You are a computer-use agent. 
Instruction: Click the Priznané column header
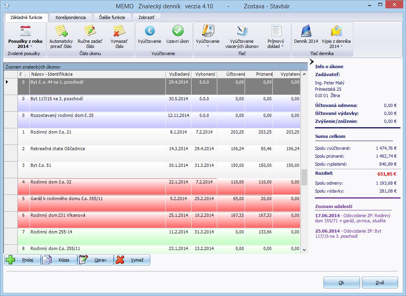coord(259,74)
